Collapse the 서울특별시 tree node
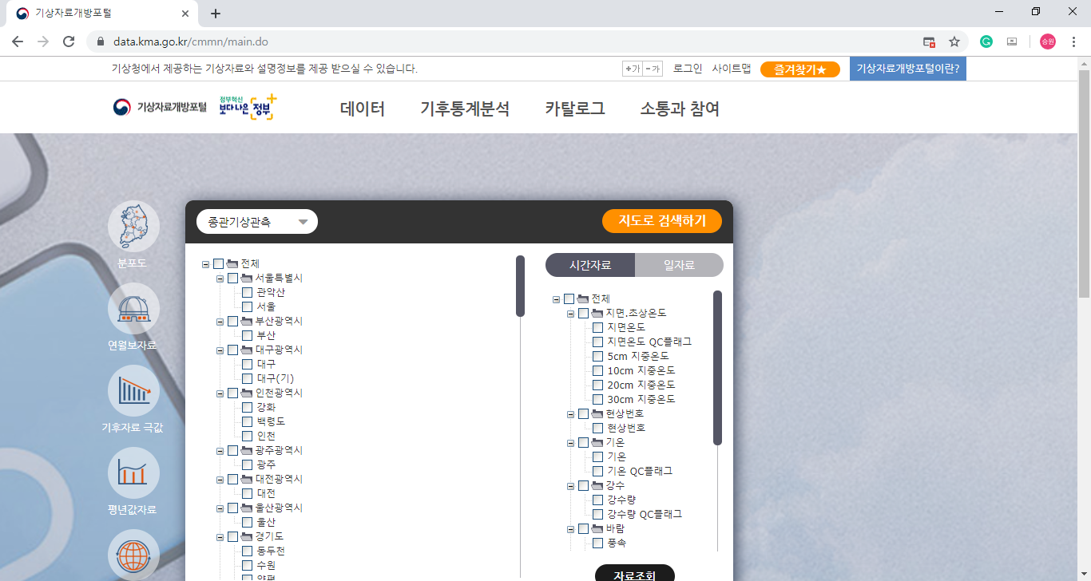1091x581 pixels. (220, 278)
